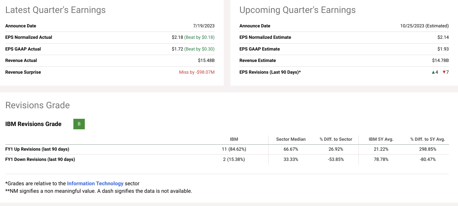
Task: Click the 10/25/2023 estimated announce date
Action: tap(424, 26)
